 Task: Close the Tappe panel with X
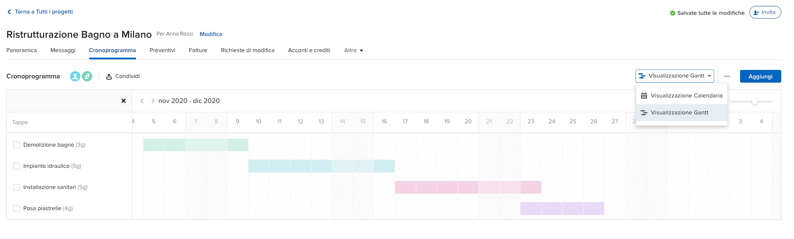click(124, 101)
